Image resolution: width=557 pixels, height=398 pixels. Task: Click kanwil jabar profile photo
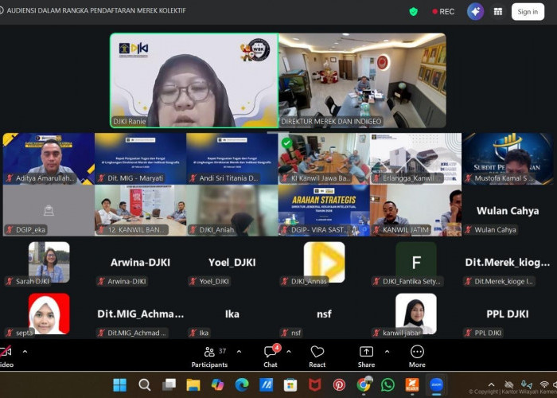(x=416, y=314)
